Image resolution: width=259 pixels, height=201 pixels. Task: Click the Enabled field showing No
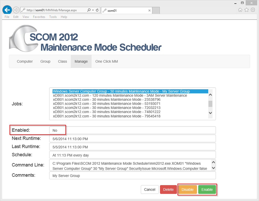pos(133,130)
